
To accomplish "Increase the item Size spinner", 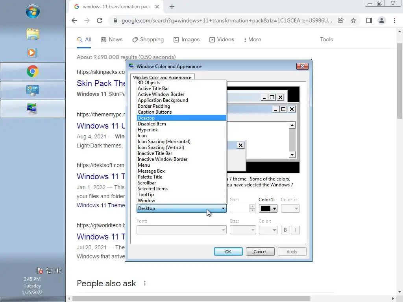I will coord(253,206).
